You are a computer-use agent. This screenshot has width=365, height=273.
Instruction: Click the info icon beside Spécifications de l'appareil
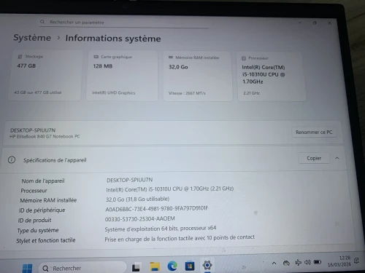(12, 160)
